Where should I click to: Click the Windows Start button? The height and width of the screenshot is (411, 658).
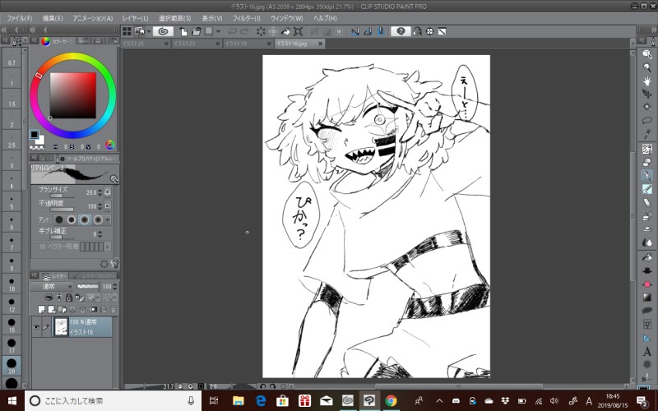12,401
